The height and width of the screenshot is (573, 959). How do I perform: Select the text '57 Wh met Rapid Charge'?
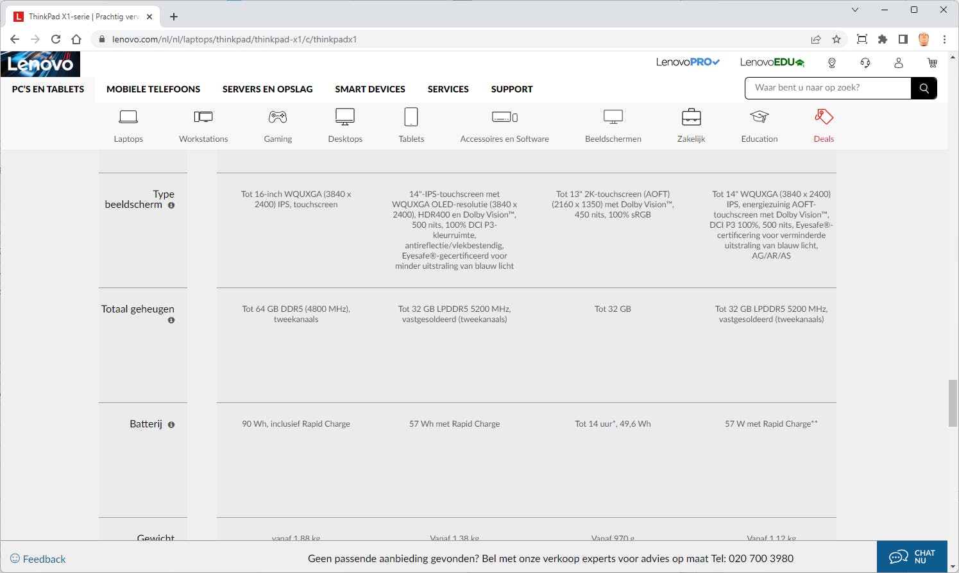pos(454,424)
